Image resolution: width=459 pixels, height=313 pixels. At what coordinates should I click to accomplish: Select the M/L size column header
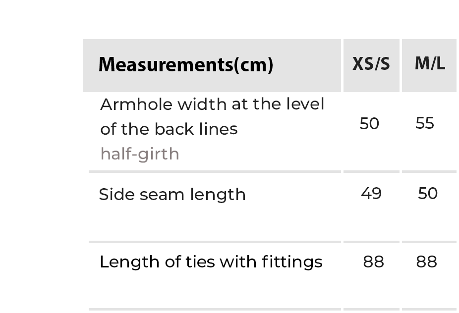pos(429,63)
